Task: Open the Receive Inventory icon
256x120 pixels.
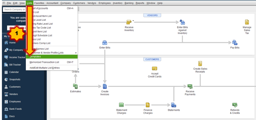Action: [x=129, y=22]
